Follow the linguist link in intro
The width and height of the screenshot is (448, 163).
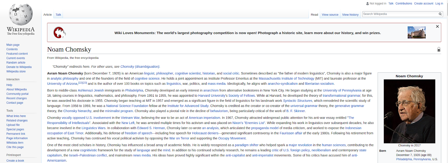coord(149,74)
